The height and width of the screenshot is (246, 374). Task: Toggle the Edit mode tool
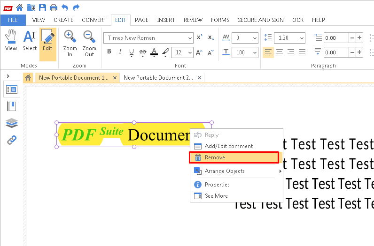[x=48, y=44]
